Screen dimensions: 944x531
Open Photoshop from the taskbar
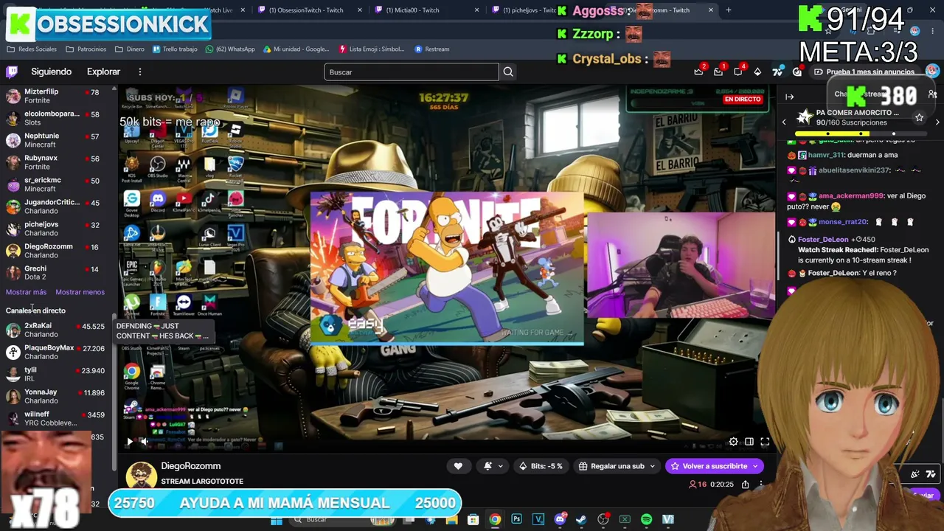point(516,519)
